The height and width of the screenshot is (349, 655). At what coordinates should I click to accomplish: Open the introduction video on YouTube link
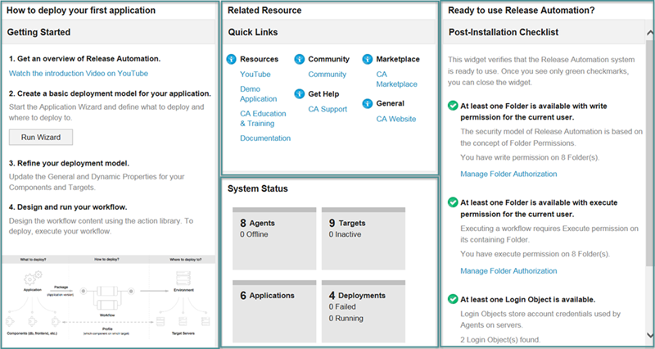pyautogui.click(x=79, y=74)
